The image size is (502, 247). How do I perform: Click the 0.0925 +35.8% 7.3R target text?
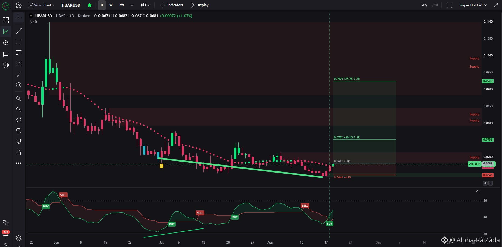pyautogui.click(x=347, y=79)
